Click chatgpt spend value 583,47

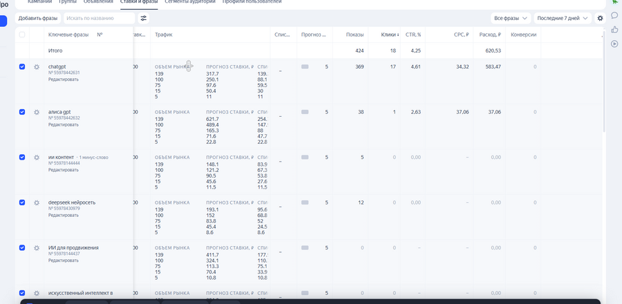(x=493, y=67)
